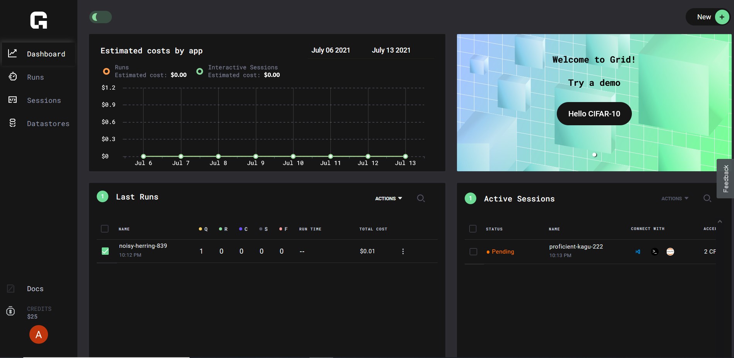
Task: Toggle select-all checkbox in Last Runs
Action: 104,228
